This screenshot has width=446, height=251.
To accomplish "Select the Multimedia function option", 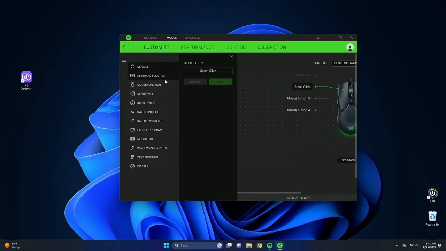I will pos(145,139).
